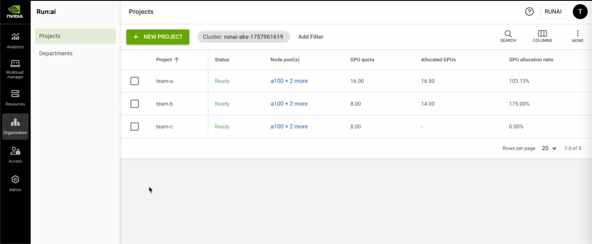Click the Run:ai title text

(46, 12)
